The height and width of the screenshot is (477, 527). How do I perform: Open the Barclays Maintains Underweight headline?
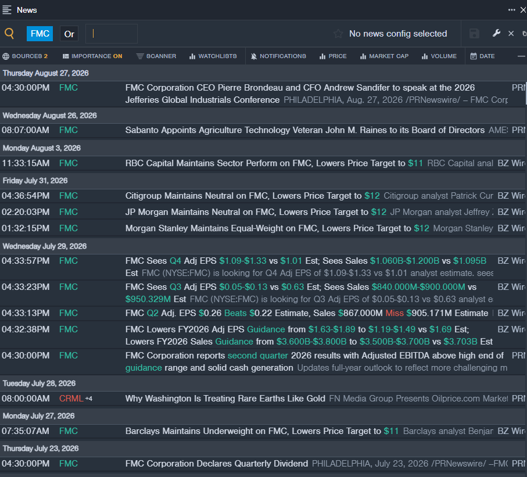262,431
